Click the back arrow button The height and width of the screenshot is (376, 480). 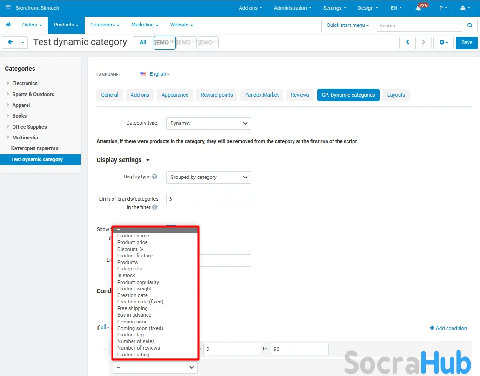[x=10, y=42]
